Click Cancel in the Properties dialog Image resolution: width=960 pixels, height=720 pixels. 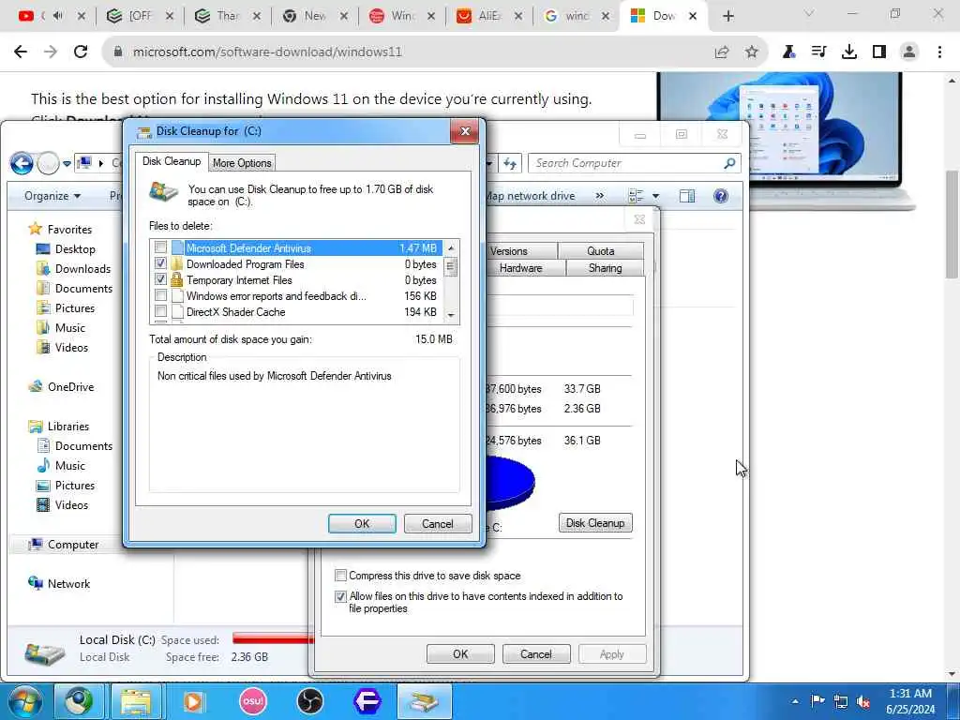click(x=536, y=653)
